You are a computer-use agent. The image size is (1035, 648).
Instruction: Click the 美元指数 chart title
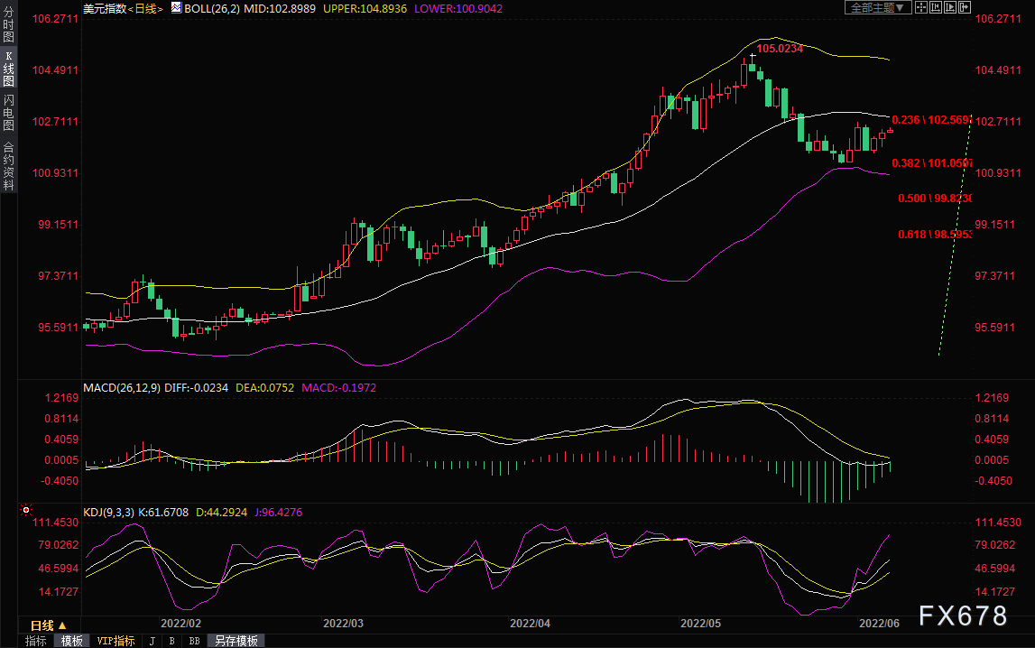(x=105, y=9)
